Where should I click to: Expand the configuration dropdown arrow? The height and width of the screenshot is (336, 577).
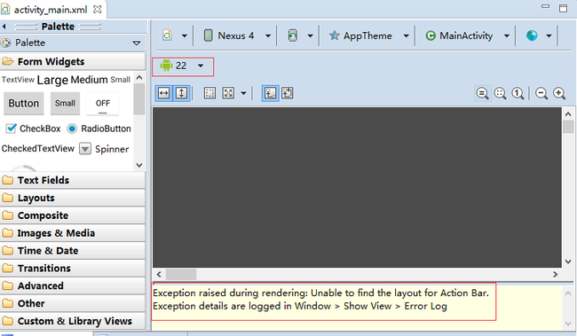point(185,36)
